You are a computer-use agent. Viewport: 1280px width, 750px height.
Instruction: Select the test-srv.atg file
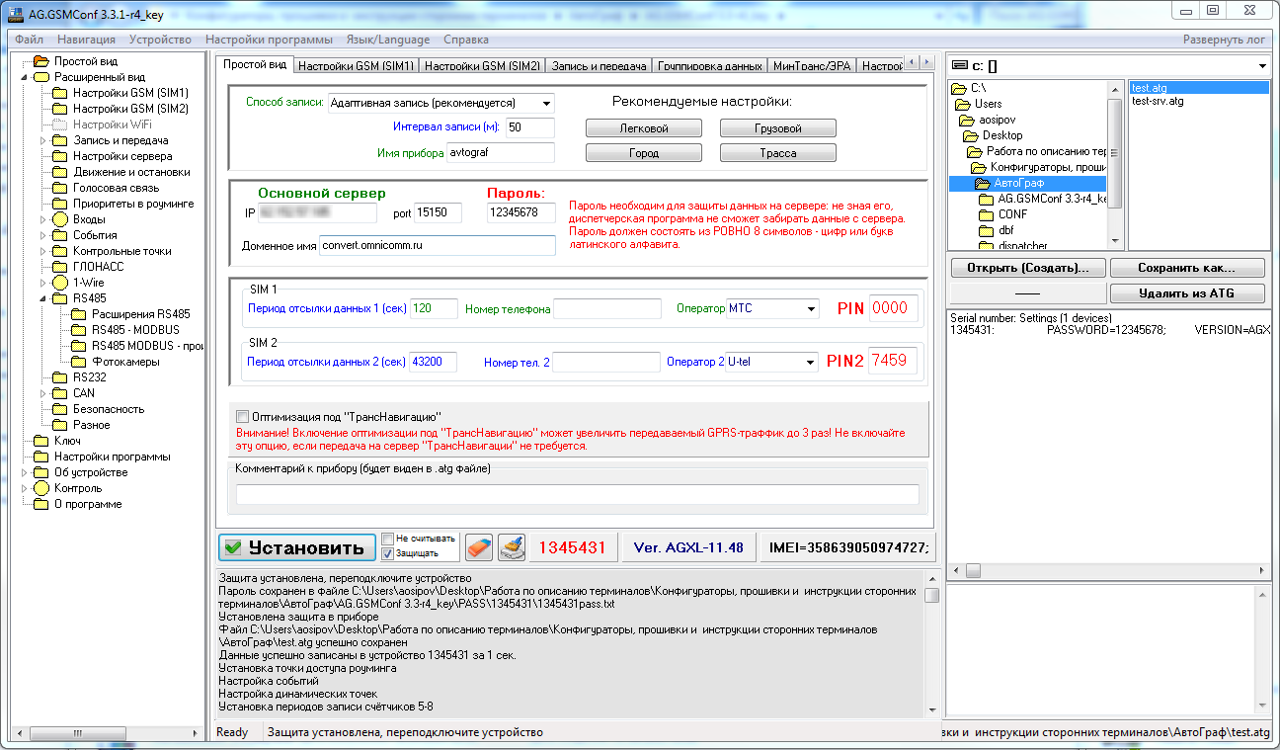click(x=1158, y=101)
